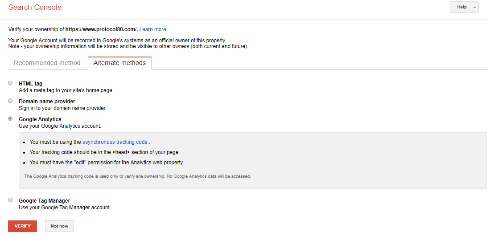Open the asynchronous tracking code link
Image resolution: width=494 pixels, height=236 pixels.
pyautogui.click(x=115, y=142)
